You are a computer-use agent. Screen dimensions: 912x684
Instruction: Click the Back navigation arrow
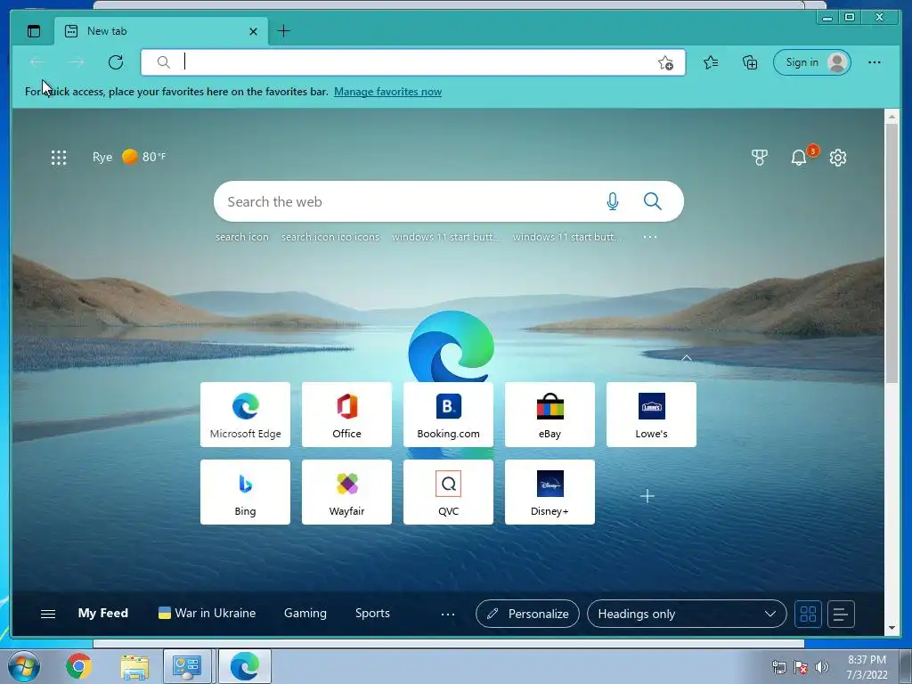[x=37, y=62]
